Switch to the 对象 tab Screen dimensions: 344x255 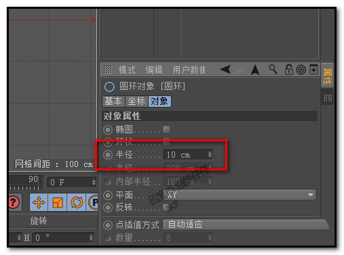[x=159, y=101]
